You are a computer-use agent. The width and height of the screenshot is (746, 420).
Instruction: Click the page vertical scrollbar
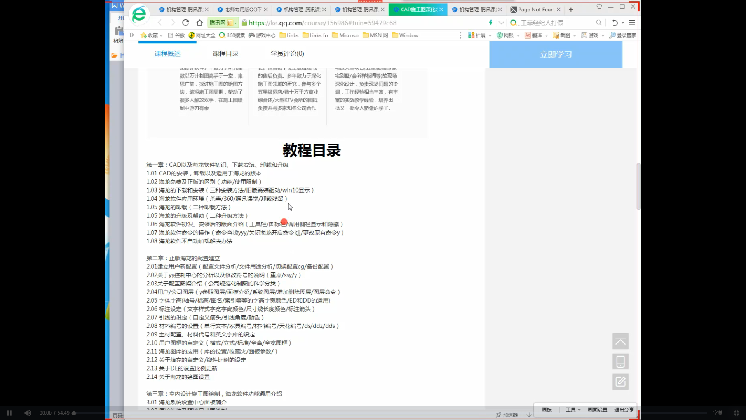638,186
